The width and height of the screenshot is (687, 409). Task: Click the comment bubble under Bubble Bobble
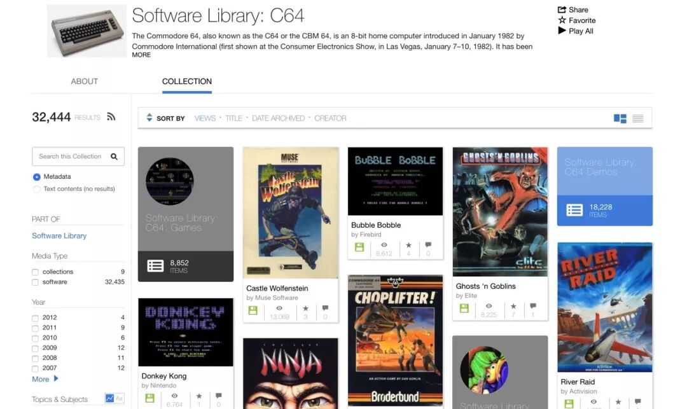428,245
